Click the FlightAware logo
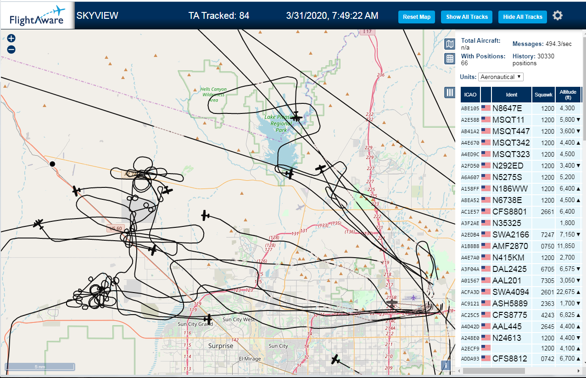 [38, 16]
